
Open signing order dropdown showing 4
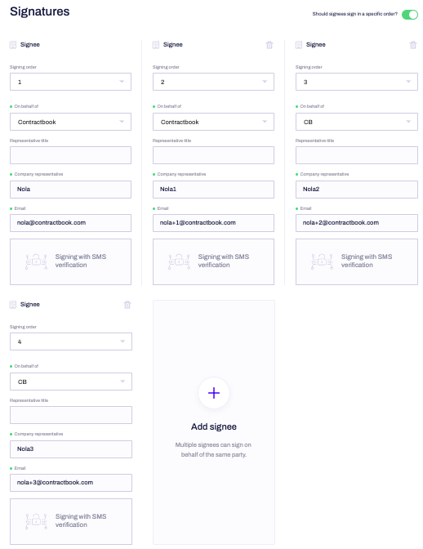coord(71,341)
